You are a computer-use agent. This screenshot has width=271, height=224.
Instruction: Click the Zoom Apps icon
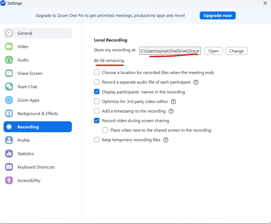pyautogui.click(x=9, y=100)
